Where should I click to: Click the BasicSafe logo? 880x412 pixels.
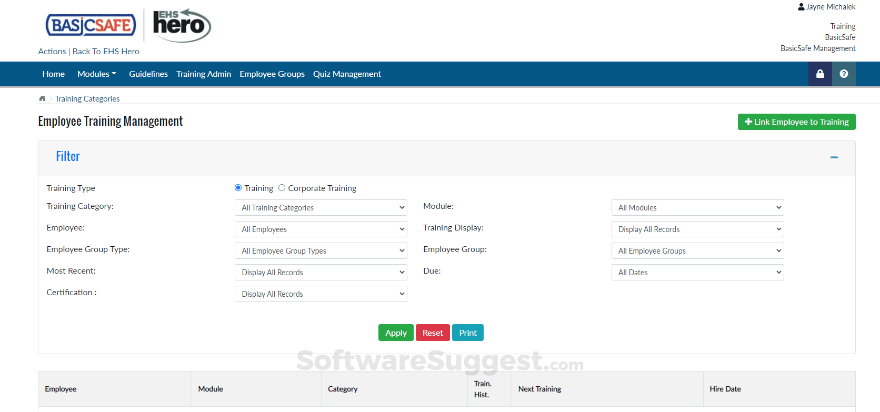[91, 25]
